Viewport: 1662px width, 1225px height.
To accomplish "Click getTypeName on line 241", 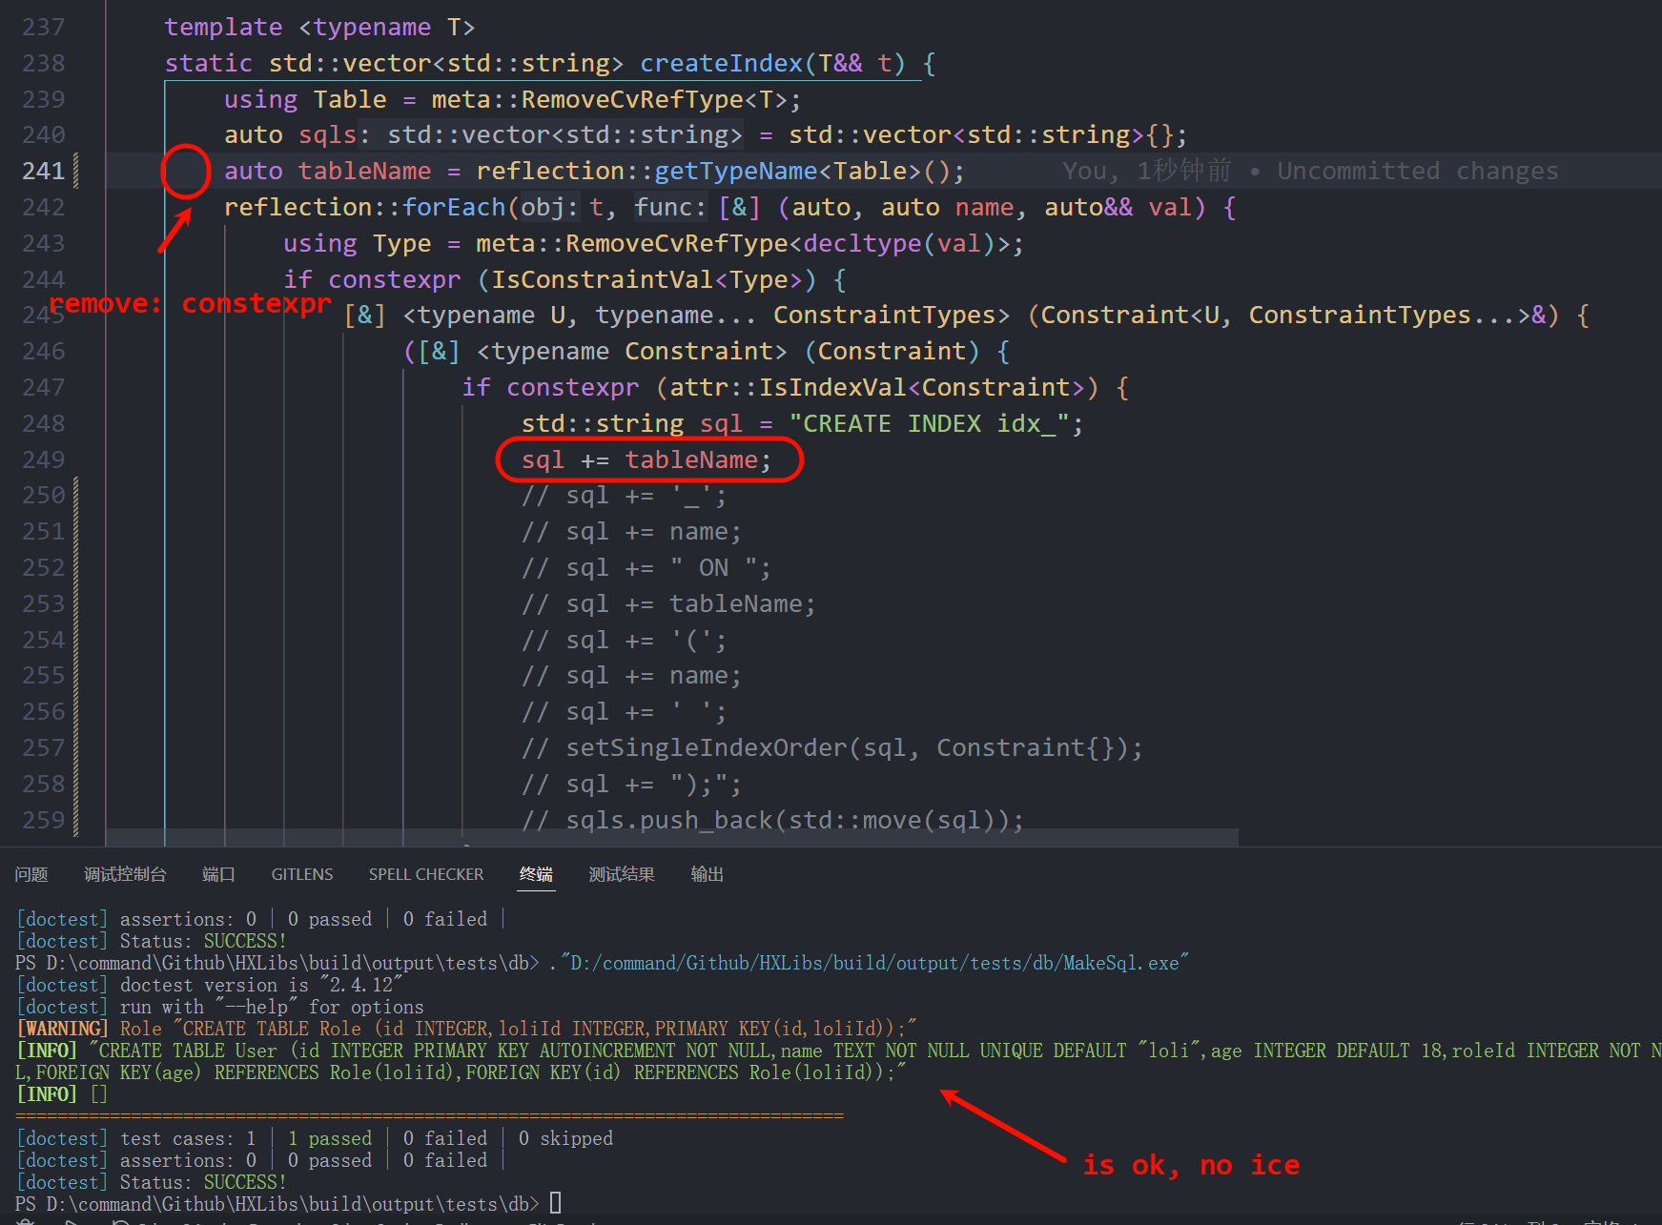I will (735, 172).
